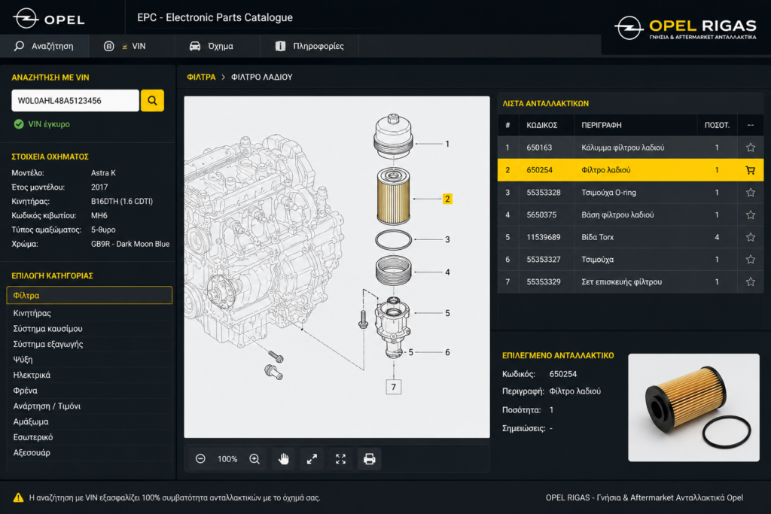Zoom out the parts diagram
Screen dimensions: 771x514
pyautogui.click(x=200, y=459)
